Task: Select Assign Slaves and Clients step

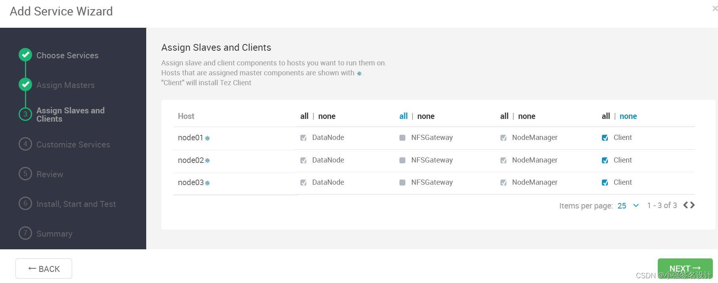Action: pos(71,115)
